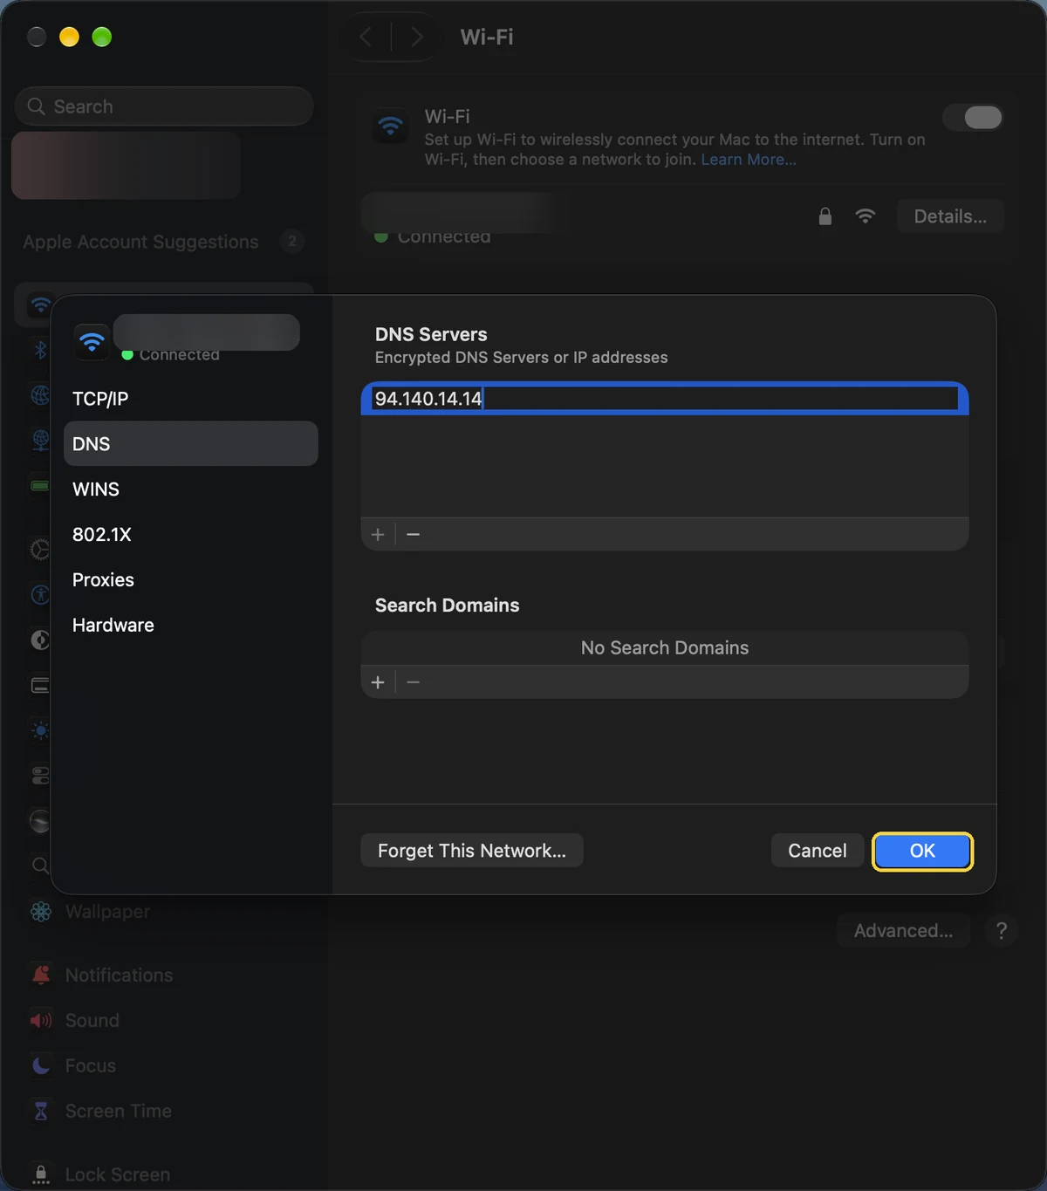Toggle the Wi-Fi switch
Screen dimensions: 1047x1191
pyautogui.click(x=972, y=118)
